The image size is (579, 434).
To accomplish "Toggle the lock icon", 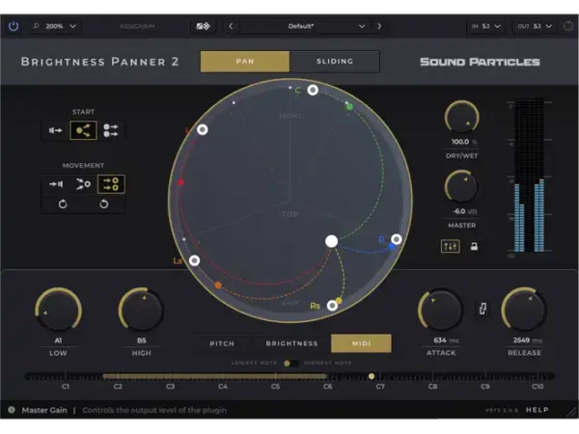I will pyautogui.click(x=474, y=246).
